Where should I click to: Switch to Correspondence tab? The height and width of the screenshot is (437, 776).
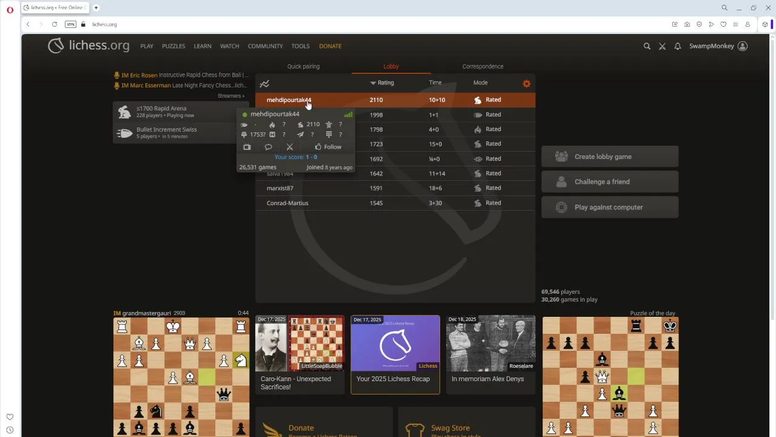point(483,66)
